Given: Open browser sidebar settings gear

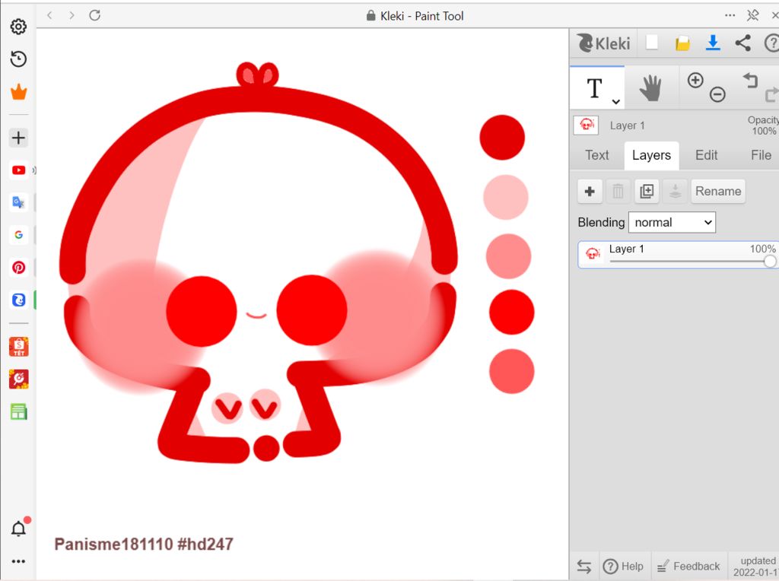Looking at the screenshot, I should point(18,27).
